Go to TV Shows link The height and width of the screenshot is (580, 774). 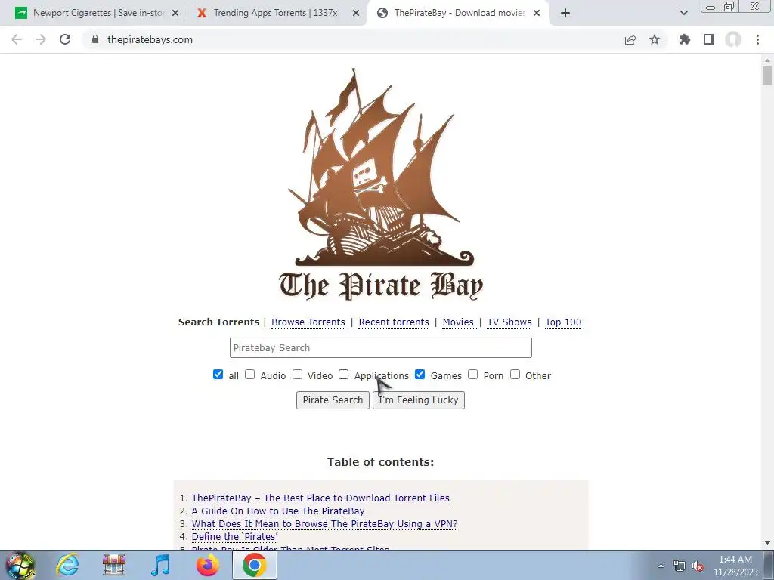coord(509,322)
